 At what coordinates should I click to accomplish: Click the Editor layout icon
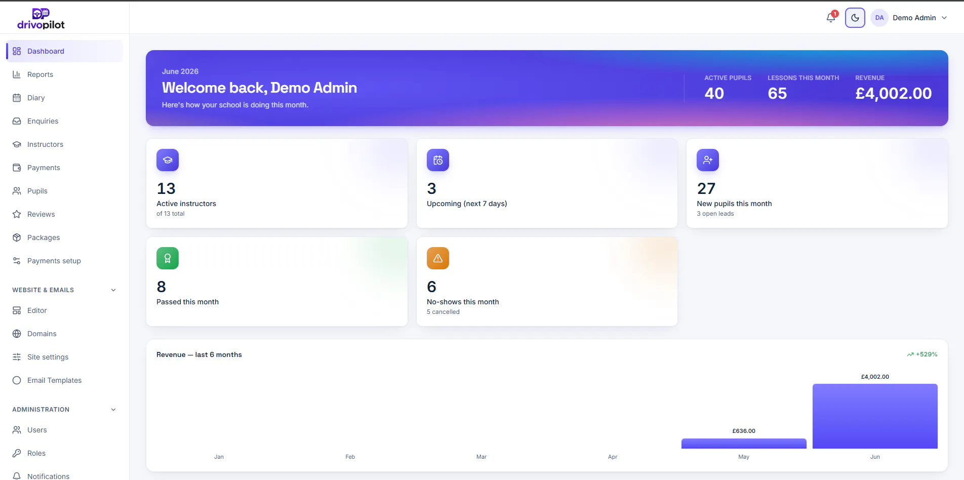point(17,310)
